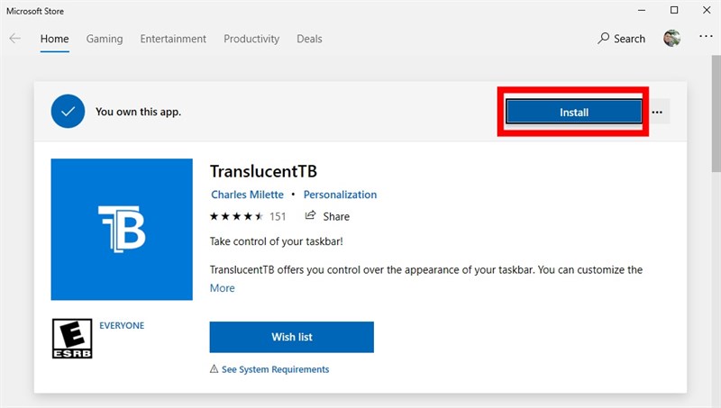Open the top-right See more menu
Screen dimensions: 721x408
[x=706, y=36]
